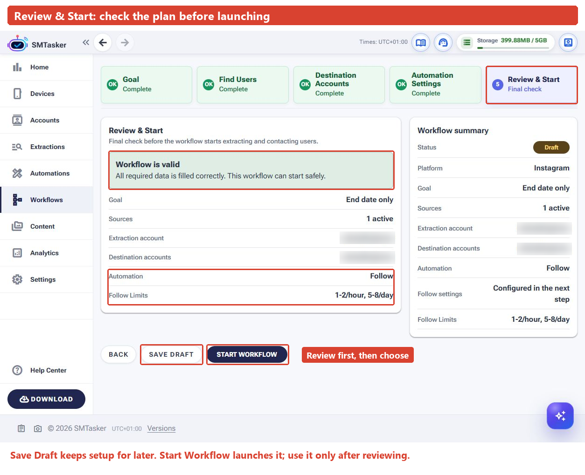Open the Help Center link
The width and height of the screenshot is (585, 475).
[47, 370]
